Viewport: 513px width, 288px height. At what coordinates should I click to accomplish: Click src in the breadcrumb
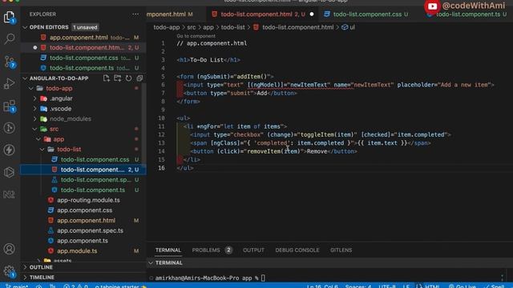point(192,27)
